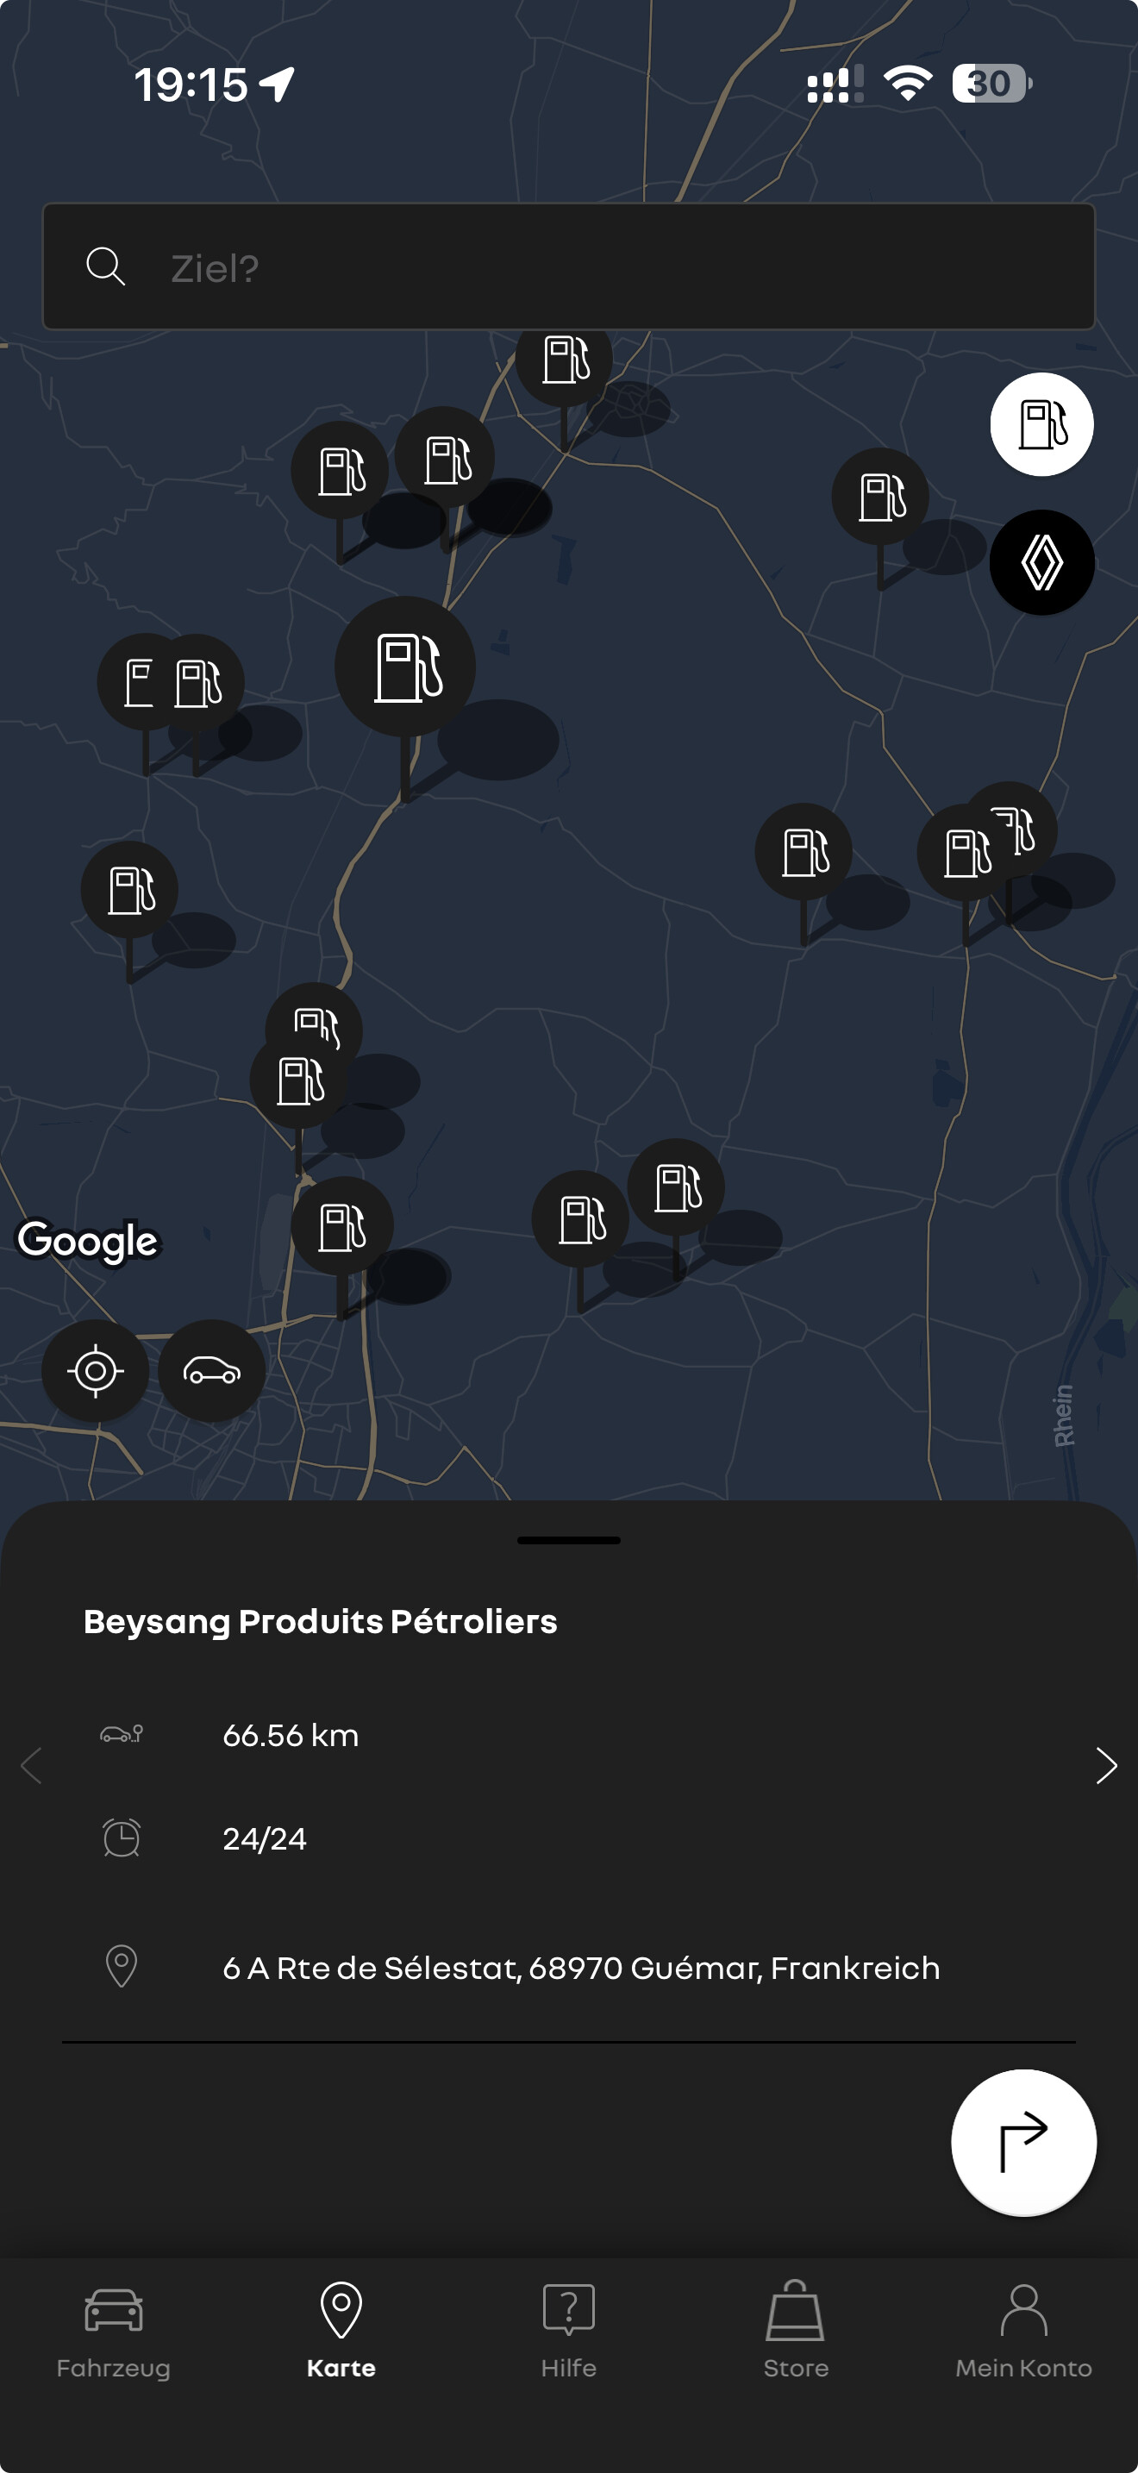Center map on vehicle position

click(x=211, y=1370)
